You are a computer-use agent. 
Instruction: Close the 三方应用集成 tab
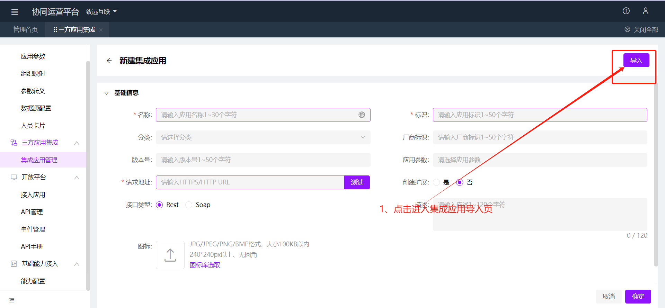tap(101, 30)
